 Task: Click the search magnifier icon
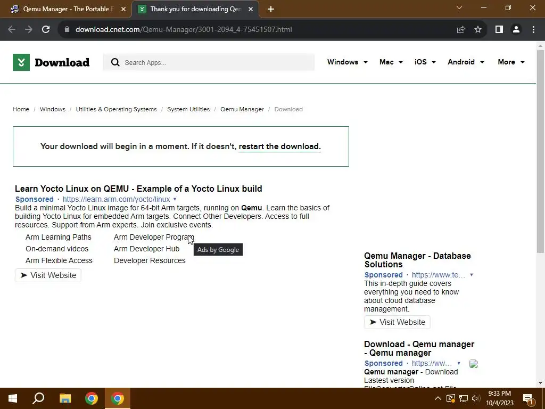[x=115, y=63]
